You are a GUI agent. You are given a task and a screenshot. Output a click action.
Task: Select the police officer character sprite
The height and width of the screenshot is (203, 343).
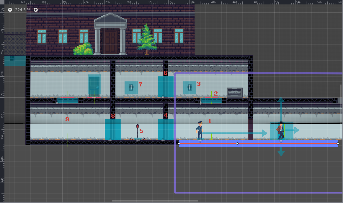[200, 130]
